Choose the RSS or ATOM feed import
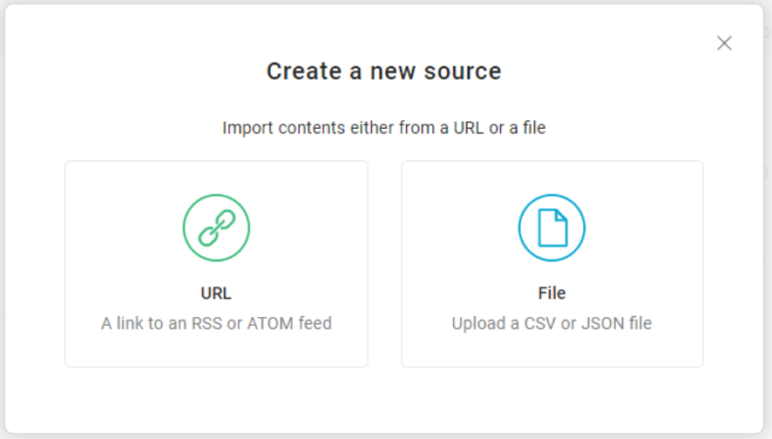The height and width of the screenshot is (439, 772). (216, 263)
